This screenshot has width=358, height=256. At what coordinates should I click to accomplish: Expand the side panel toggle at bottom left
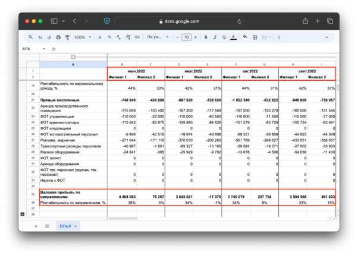(x=23, y=214)
